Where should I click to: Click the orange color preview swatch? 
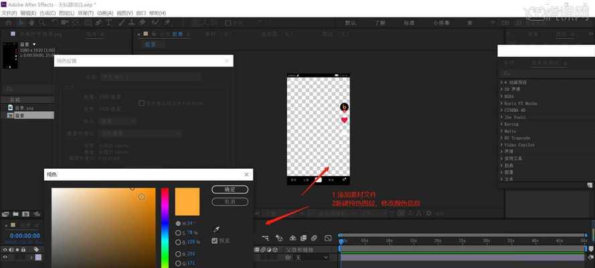(x=187, y=202)
